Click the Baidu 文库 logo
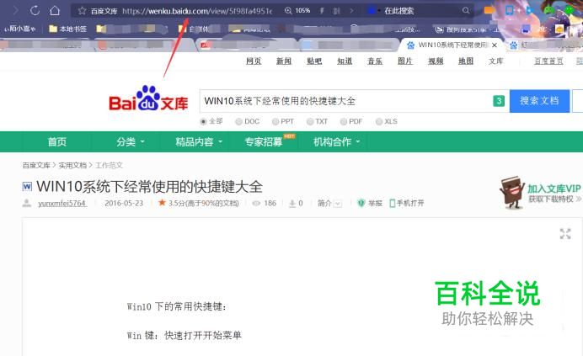The height and width of the screenshot is (356, 583). coord(148,98)
